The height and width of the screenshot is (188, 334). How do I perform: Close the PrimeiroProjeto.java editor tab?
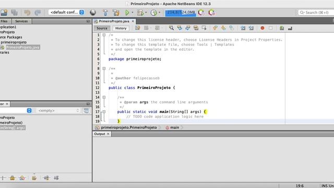tap(133, 21)
